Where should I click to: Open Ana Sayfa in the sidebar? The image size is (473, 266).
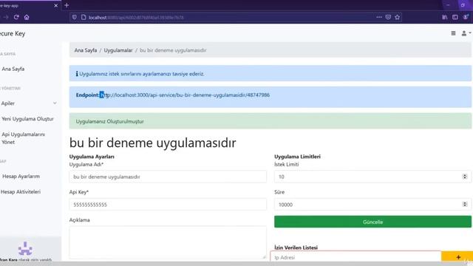coord(13,69)
